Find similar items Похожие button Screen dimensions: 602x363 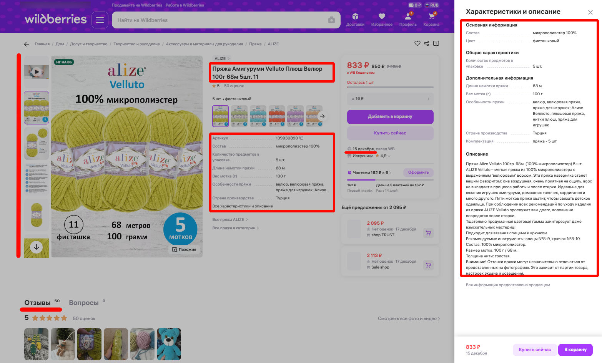pos(185,250)
